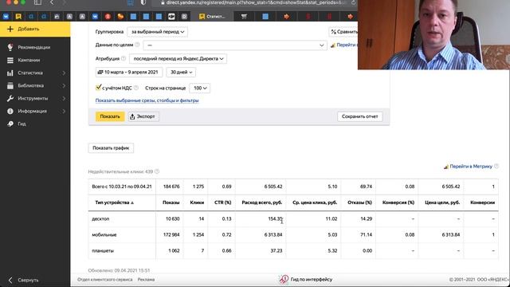
Task: Expand the Инструменты submenu chevron
Action: click(x=64, y=98)
